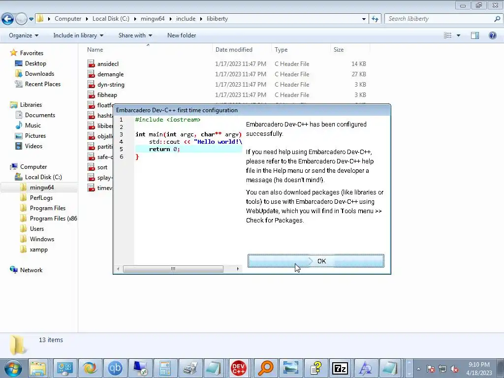
Task: Select the sort header file
Action: pyautogui.click(x=102, y=167)
